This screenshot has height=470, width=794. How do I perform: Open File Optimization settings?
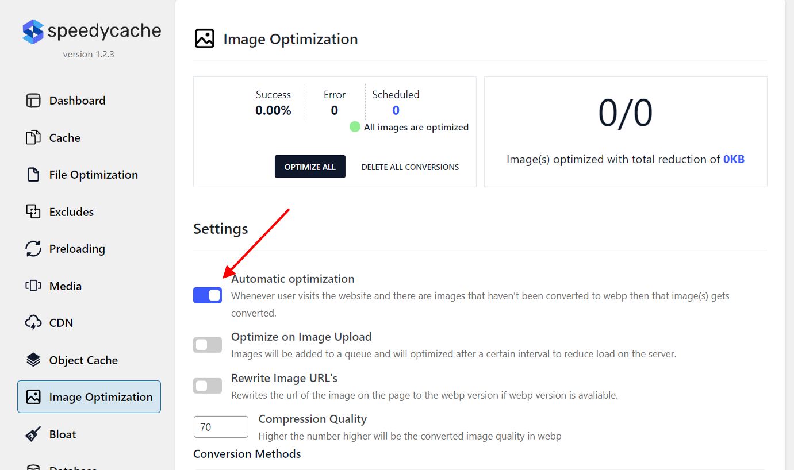(89, 175)
